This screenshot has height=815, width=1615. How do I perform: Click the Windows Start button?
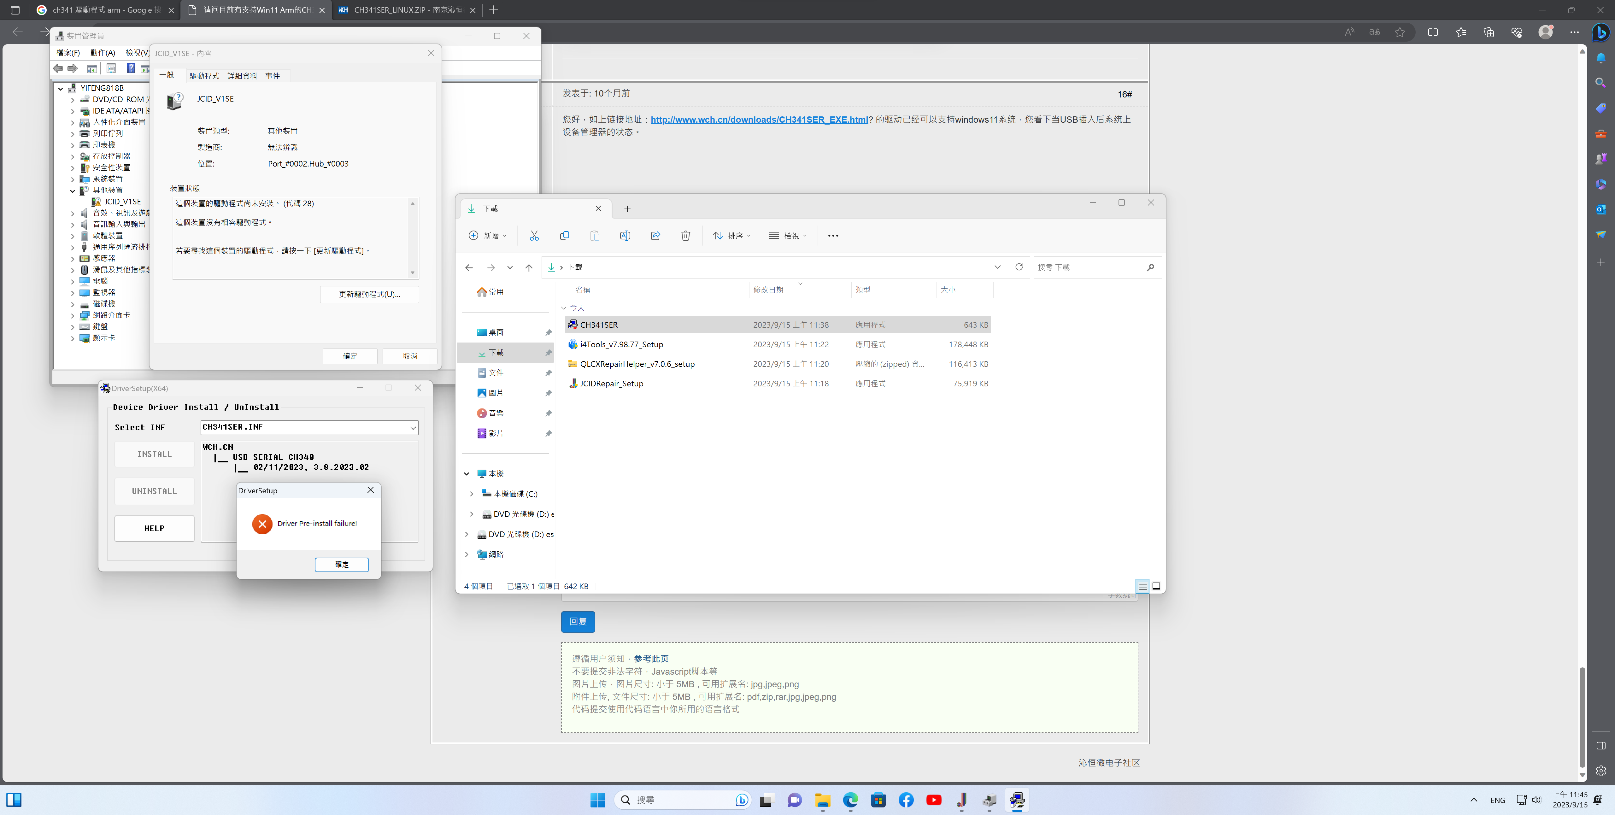pos(597,800)
